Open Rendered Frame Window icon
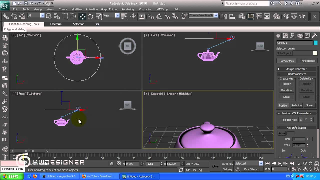 [x=294, y=16]
